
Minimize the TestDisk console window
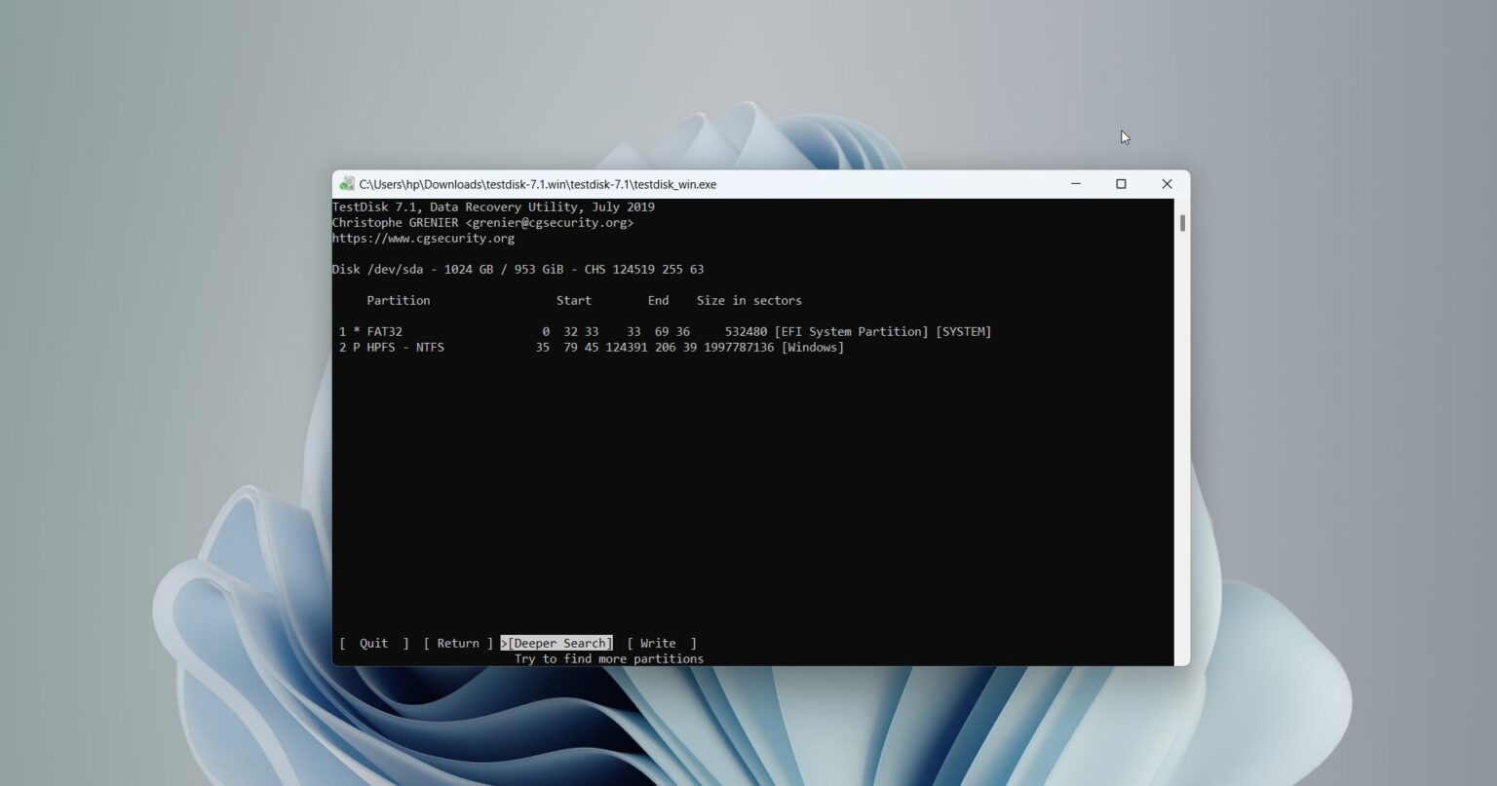pyautogui.click(x=1076, y=184)
